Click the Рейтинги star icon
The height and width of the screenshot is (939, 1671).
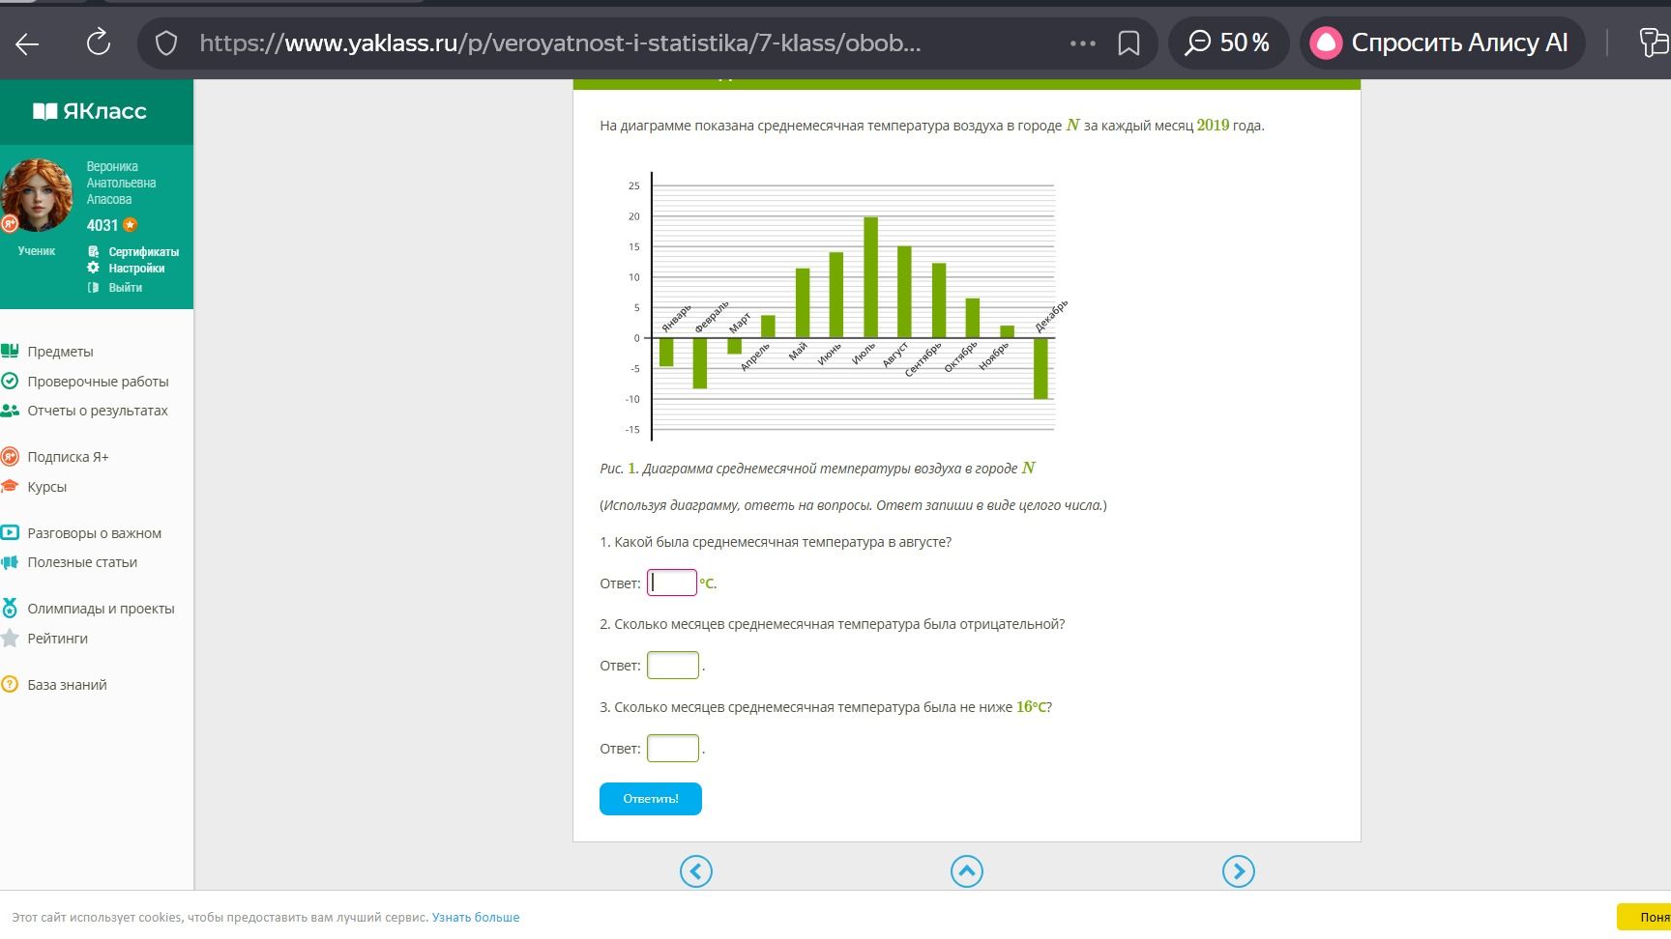(10, 638)
